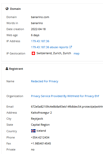Click the Domain section heading

click(15, 9)
